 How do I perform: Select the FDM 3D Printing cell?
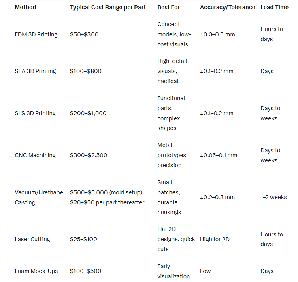coord(36,34)
